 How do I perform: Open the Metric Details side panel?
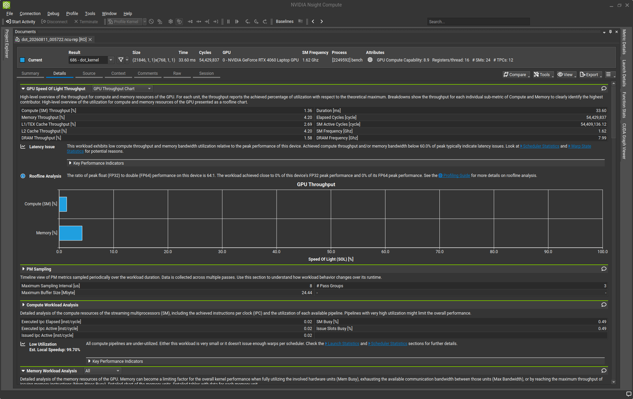click(x=624, y=42)
